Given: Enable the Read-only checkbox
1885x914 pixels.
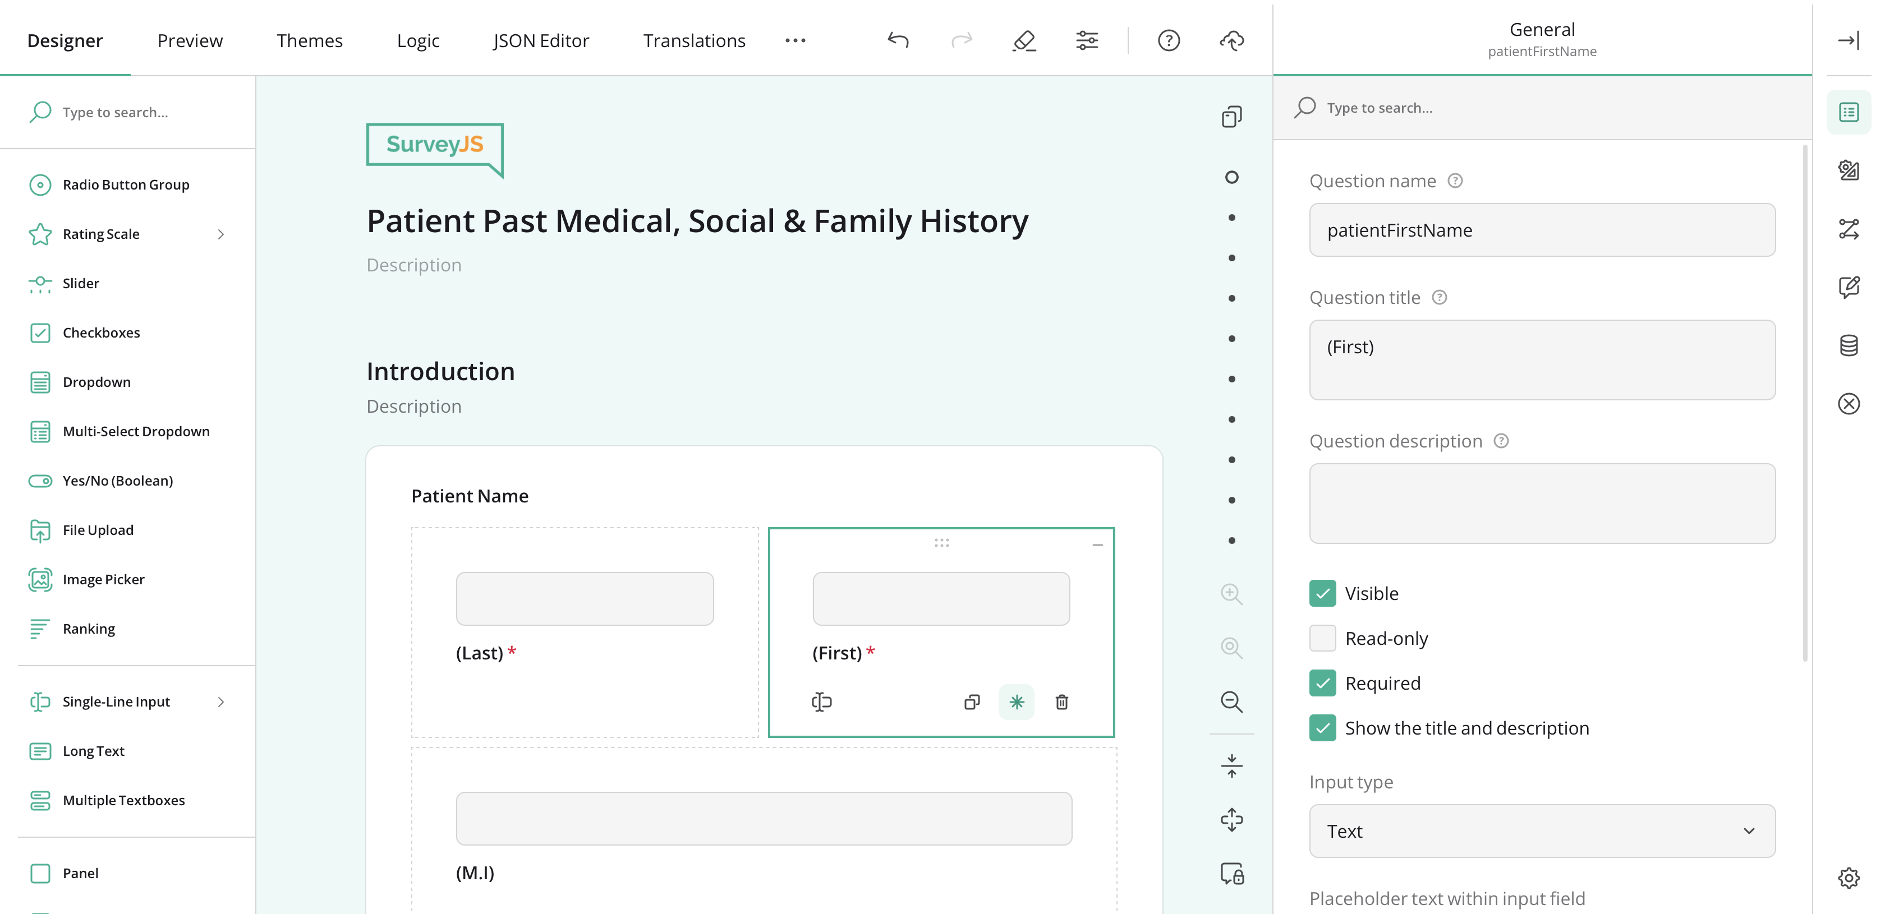Looking at the screenshot, I should click(1322, 638).
